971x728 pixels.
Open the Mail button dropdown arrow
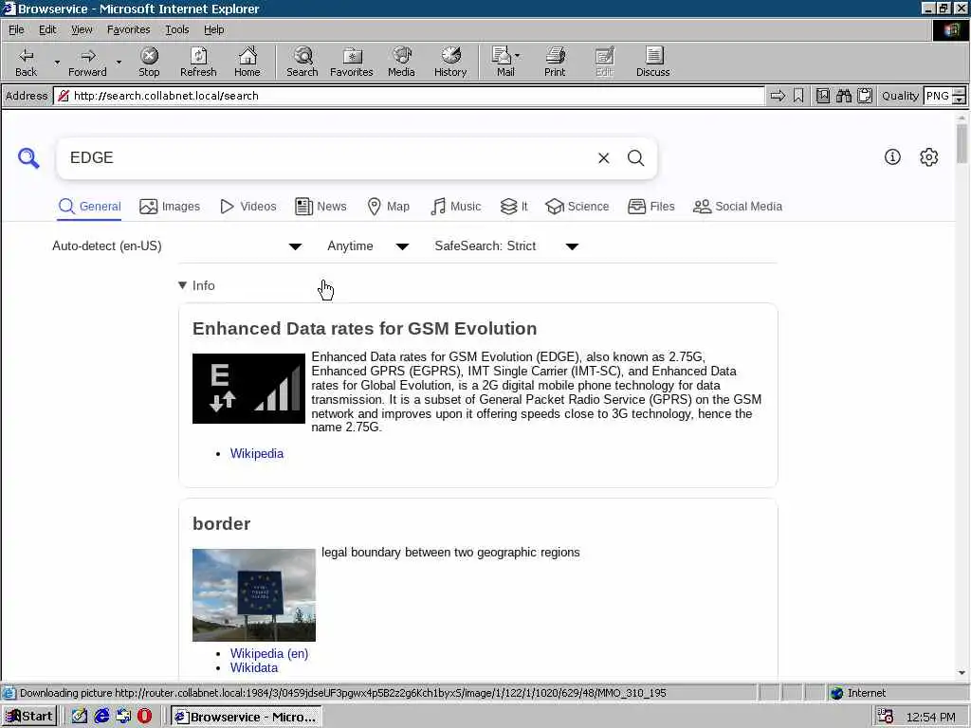click(518, 56)
